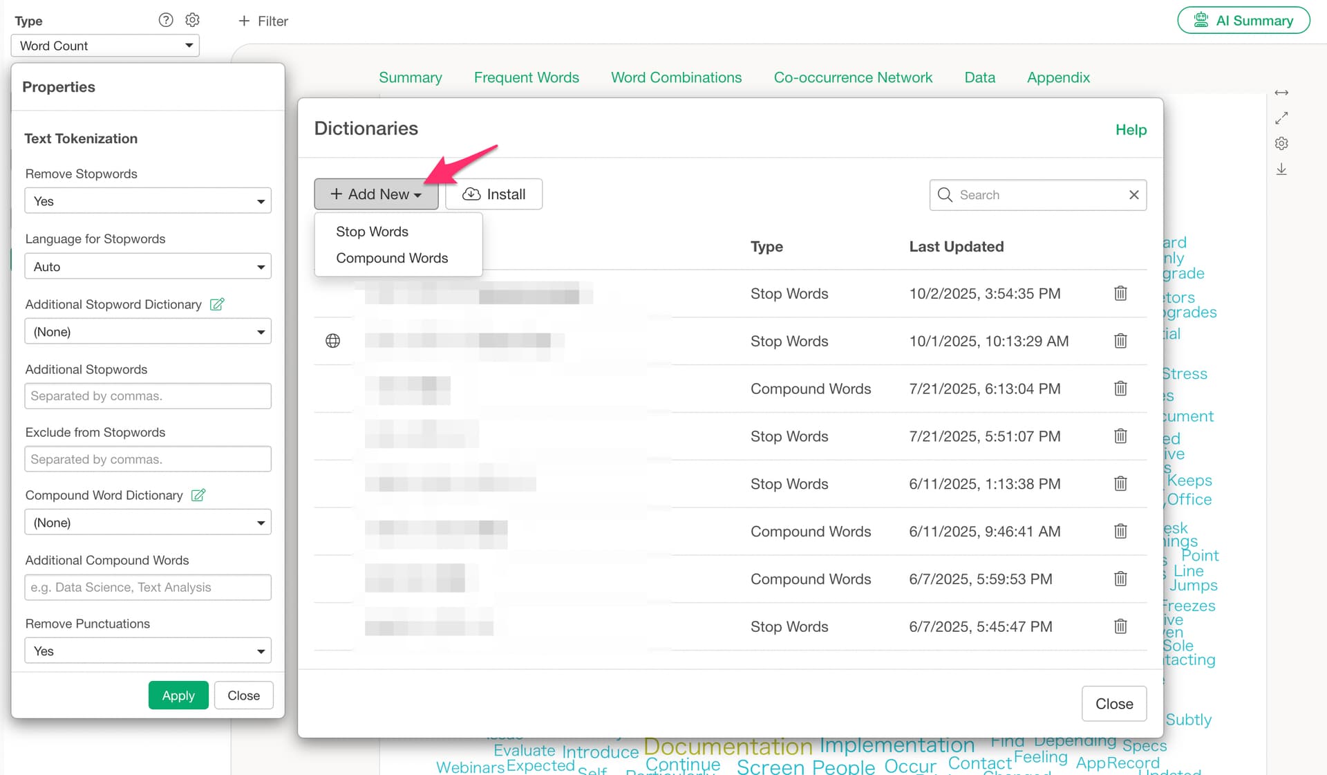Open Type settings gear icon
The image size is (1327, 775).
tap(193, 20)
